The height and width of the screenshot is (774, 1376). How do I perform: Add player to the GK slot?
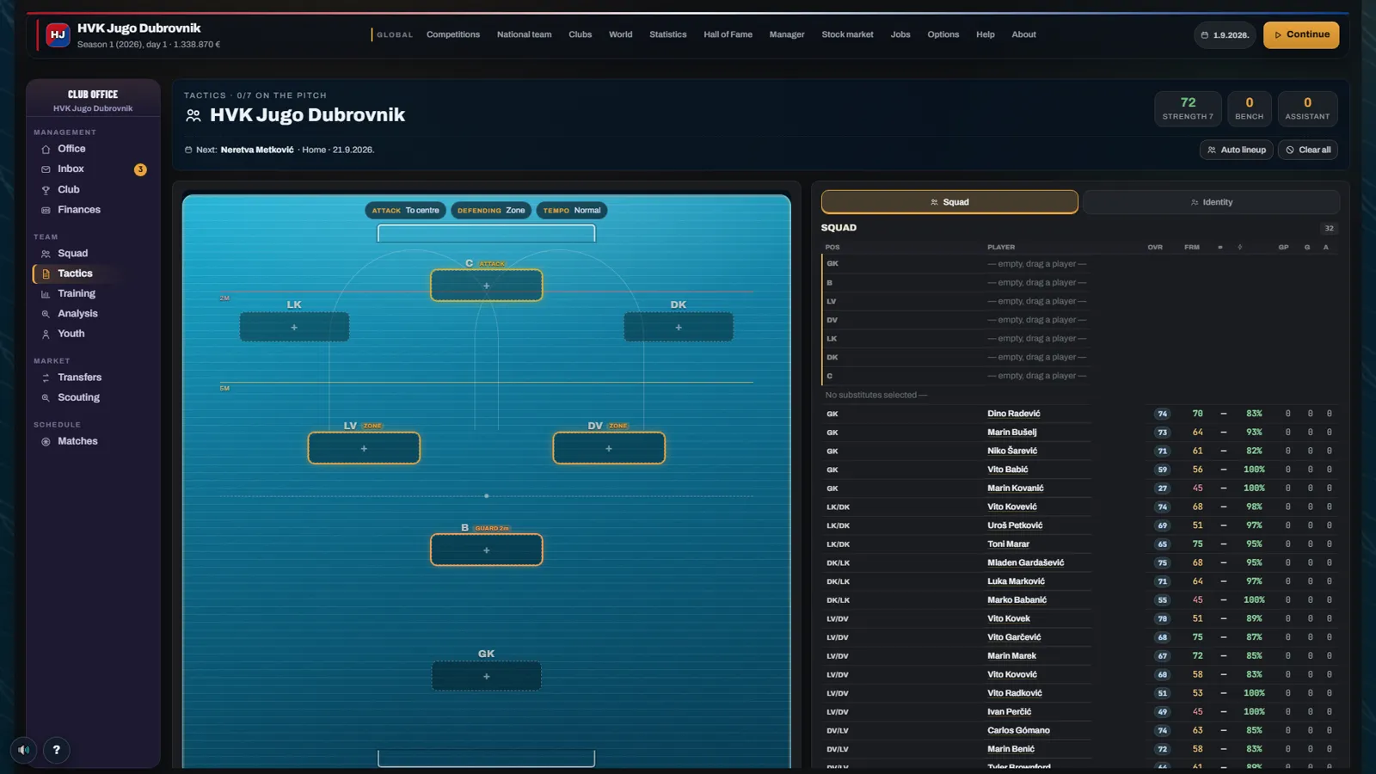(486, 676)
